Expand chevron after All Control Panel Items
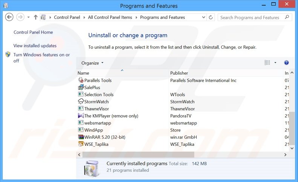Screen dimensions: 298x182 pos(136,17)
